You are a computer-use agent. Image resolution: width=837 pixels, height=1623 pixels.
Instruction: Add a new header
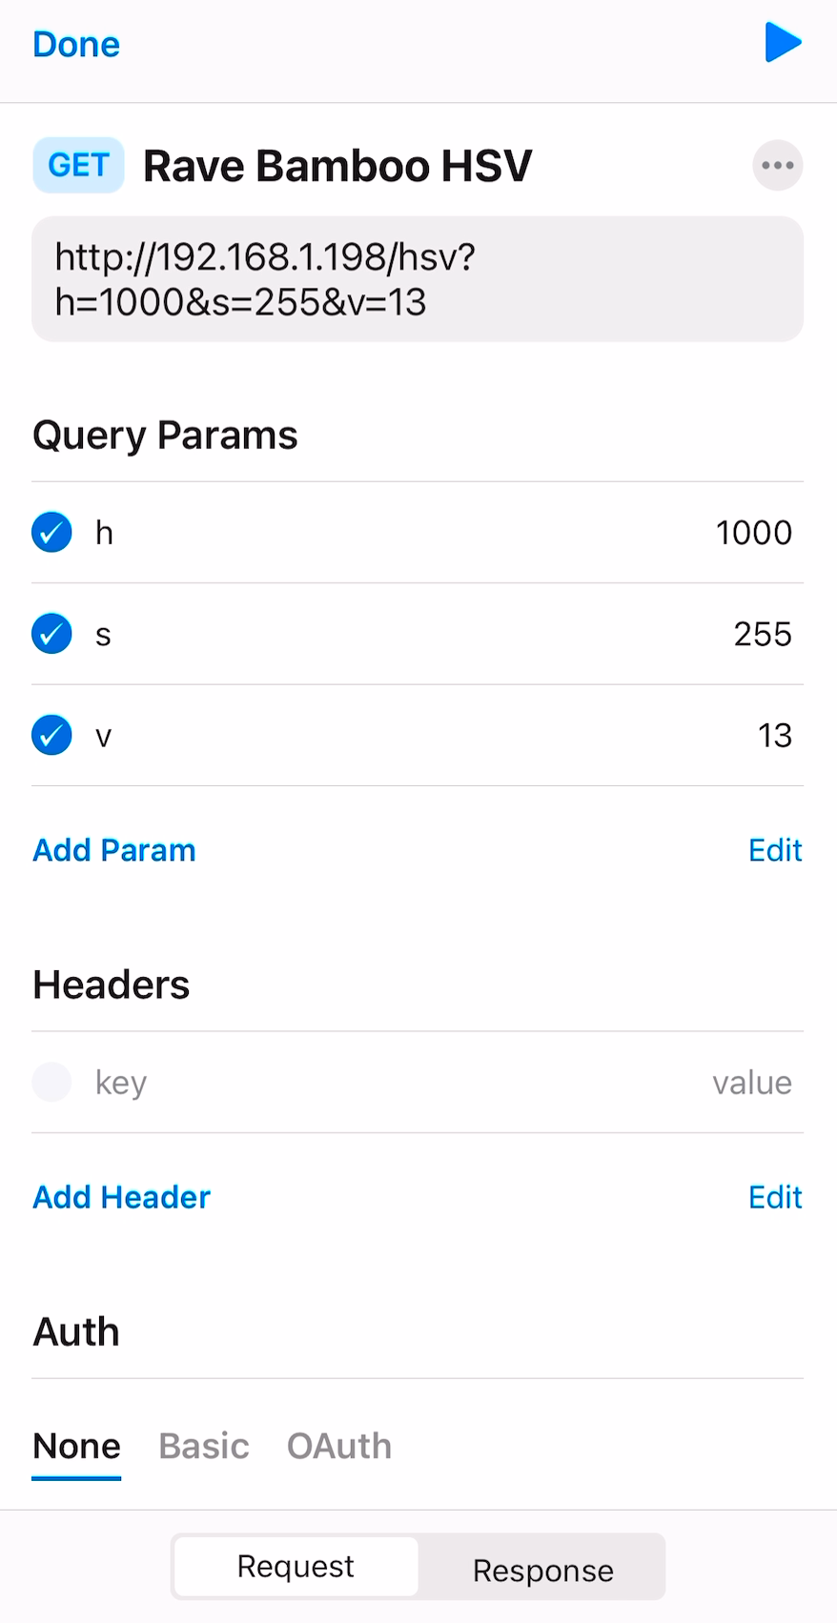tap(122, 1197)
